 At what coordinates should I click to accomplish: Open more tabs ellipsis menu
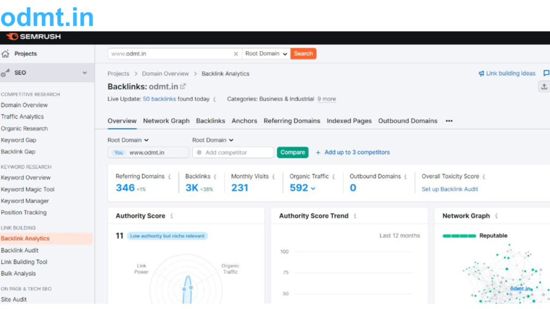click(x=449, y=121)
